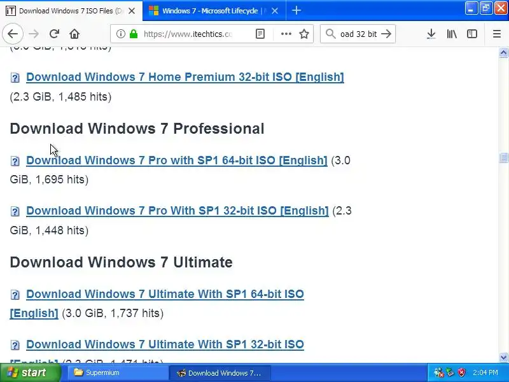This screenshot has height=382, width=509.
Task: Toggle the sidebar view
Action: 471,34
